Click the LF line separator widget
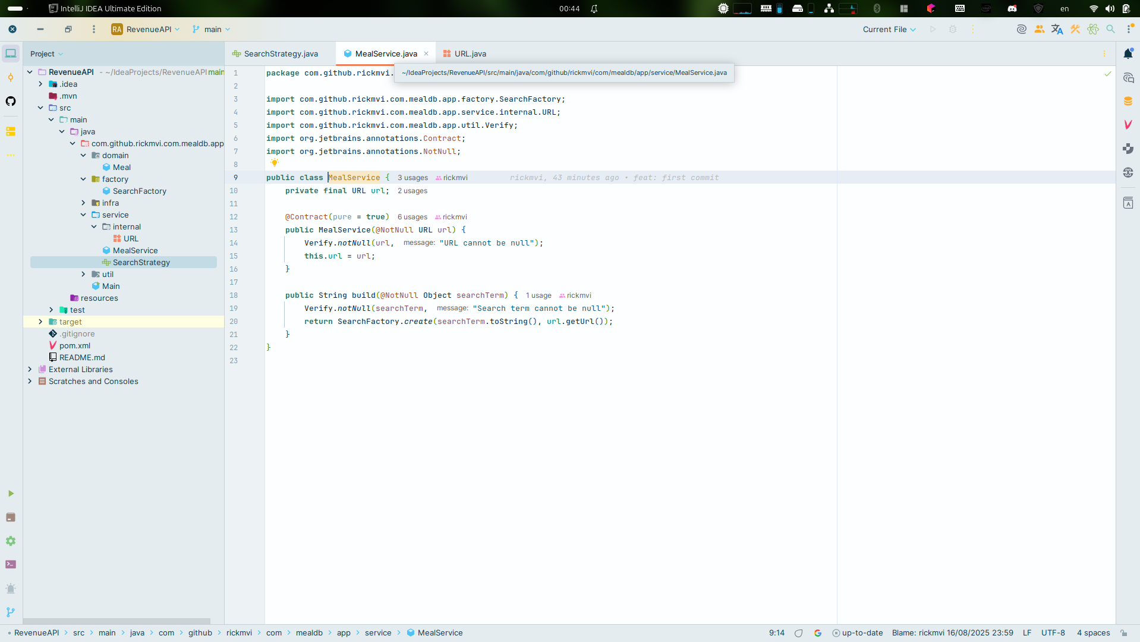The image size is (1140, 642). coord(1027,633)
